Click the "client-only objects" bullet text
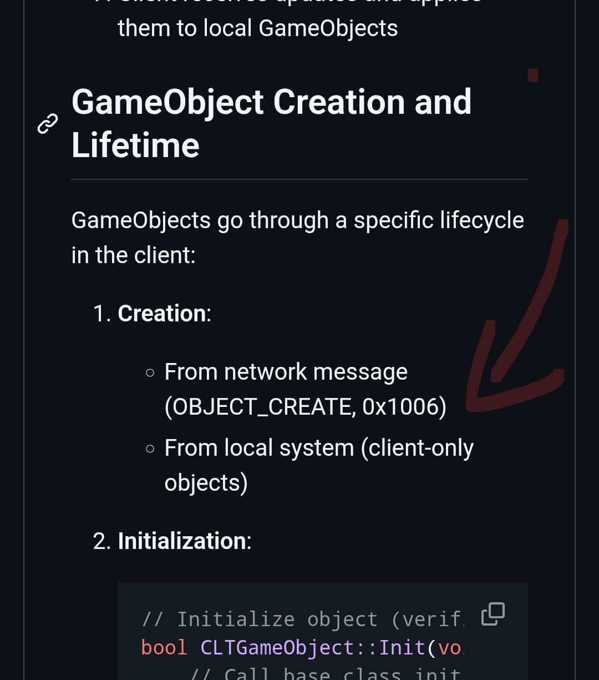This screenshot has width=599, height=680. point(319,465)
